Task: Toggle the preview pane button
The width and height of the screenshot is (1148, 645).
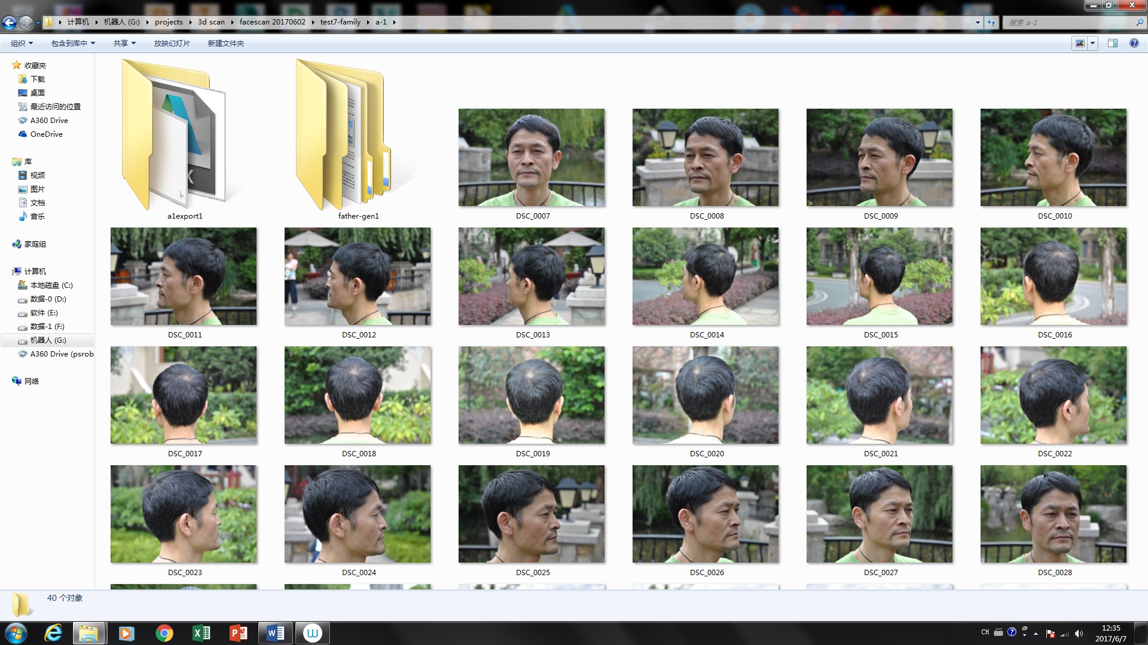Action: [1113, 43]
